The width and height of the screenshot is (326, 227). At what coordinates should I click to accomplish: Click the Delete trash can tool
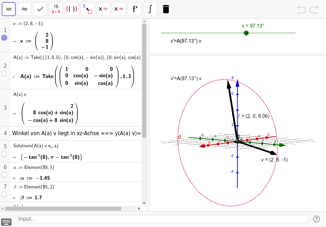click(166, 9)
